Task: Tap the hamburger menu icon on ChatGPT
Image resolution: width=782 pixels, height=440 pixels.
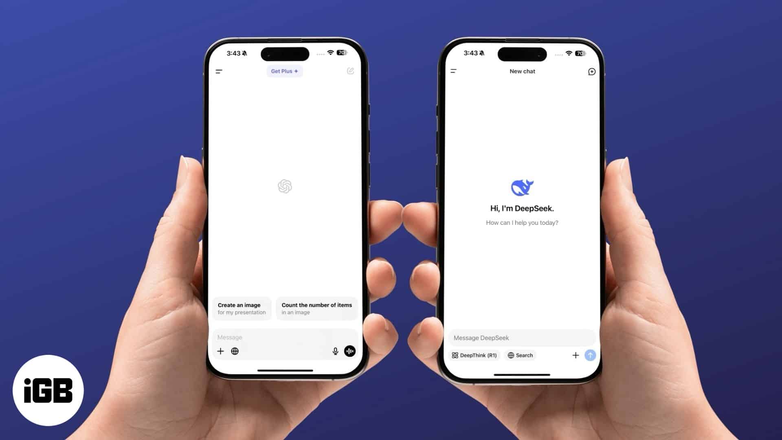Action: (220, 71)
